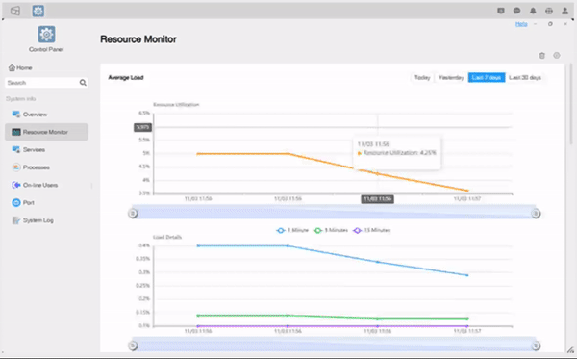
Task: Open the monitor icon in top right bar
Action: 500,11
